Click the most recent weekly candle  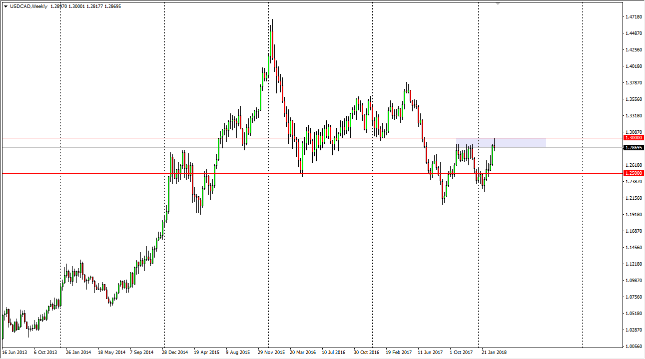point(494,145)
